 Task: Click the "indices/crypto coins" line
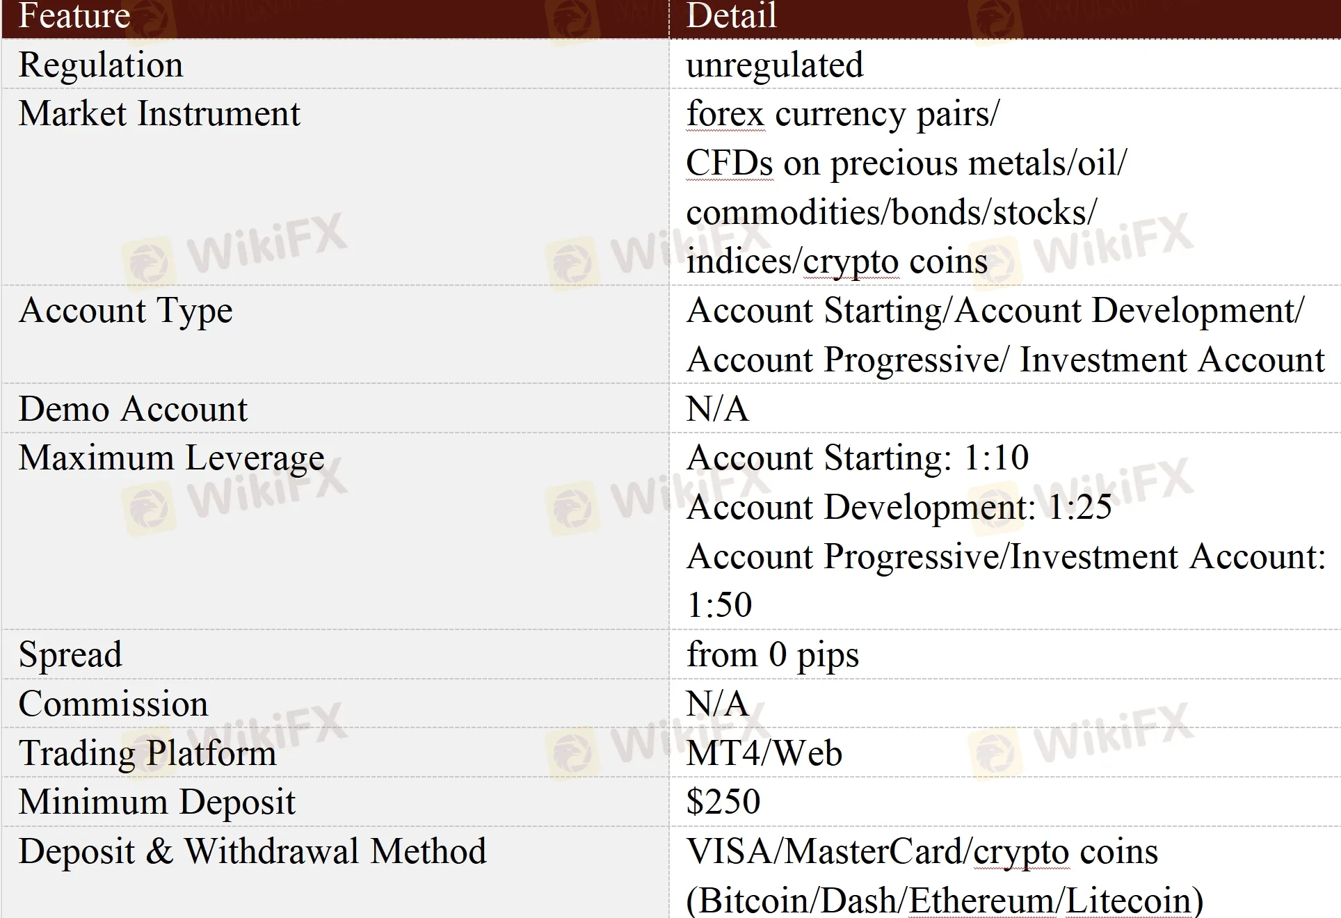coord(837,261)
